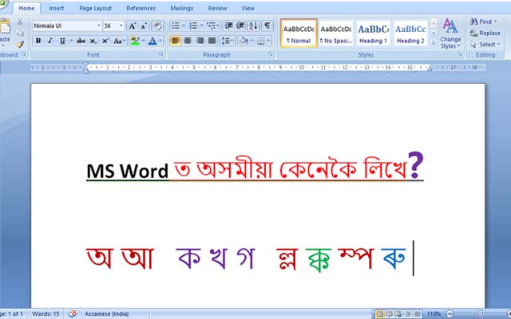Expand the Styles gallery more arrow
The width and height of the screenshot is (511, 319).
[x=434, y=42]
